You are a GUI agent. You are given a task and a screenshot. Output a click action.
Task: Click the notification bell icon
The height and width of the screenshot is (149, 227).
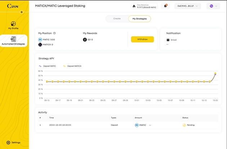pos(165,6)
